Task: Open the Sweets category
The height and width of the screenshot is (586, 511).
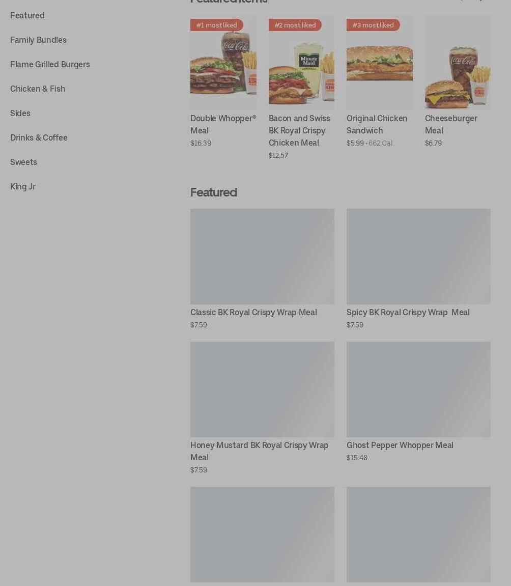Action: click(x=23, y=162)
